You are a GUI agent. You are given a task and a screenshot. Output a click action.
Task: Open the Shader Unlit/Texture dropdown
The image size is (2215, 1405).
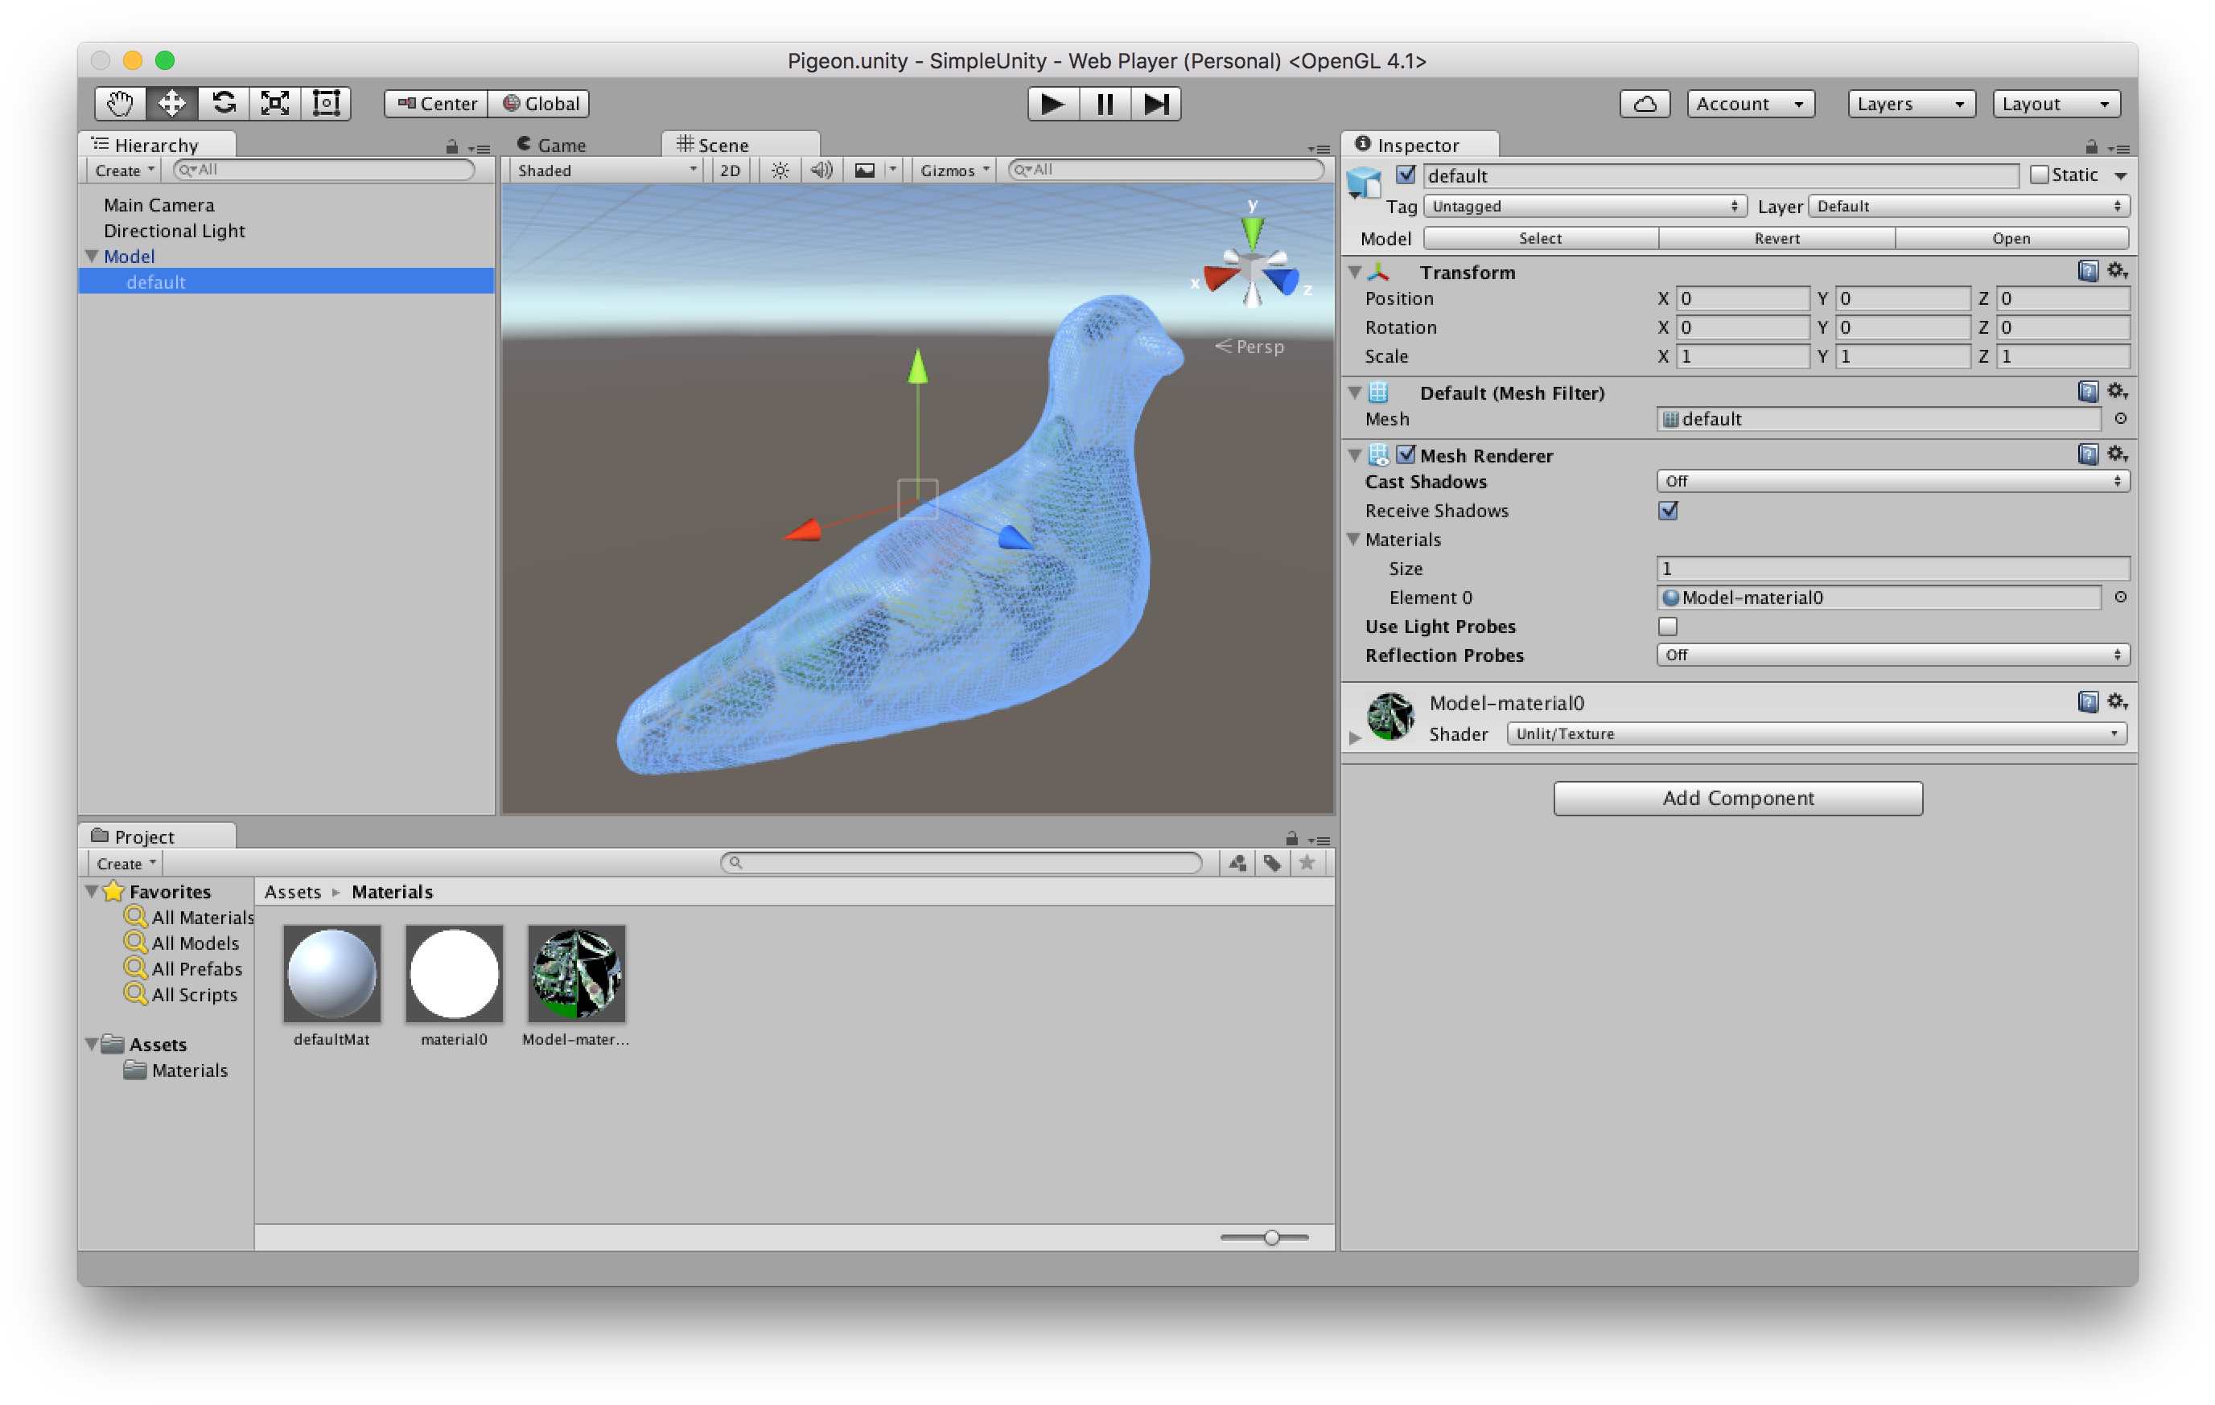click(1817, 733)
